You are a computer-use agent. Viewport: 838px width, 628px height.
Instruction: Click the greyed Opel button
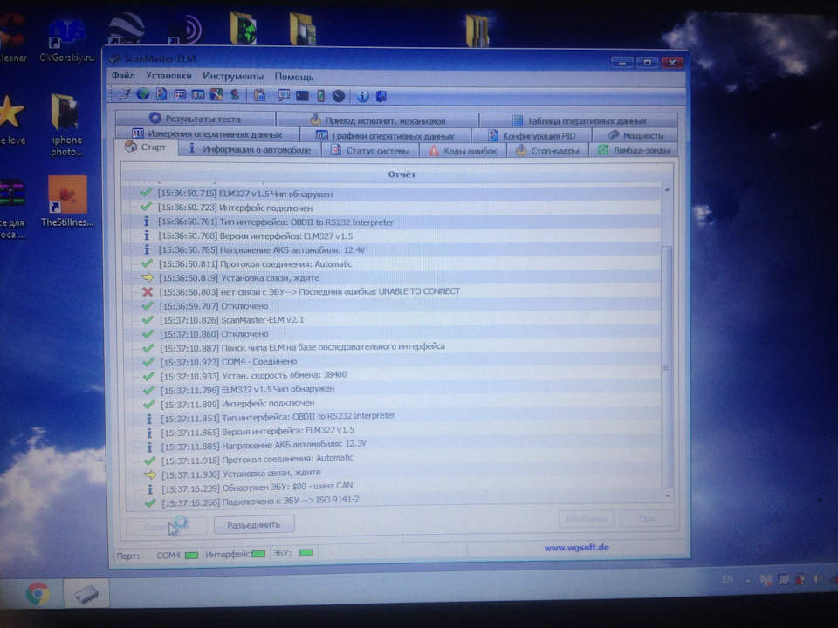tap(647, 518)
